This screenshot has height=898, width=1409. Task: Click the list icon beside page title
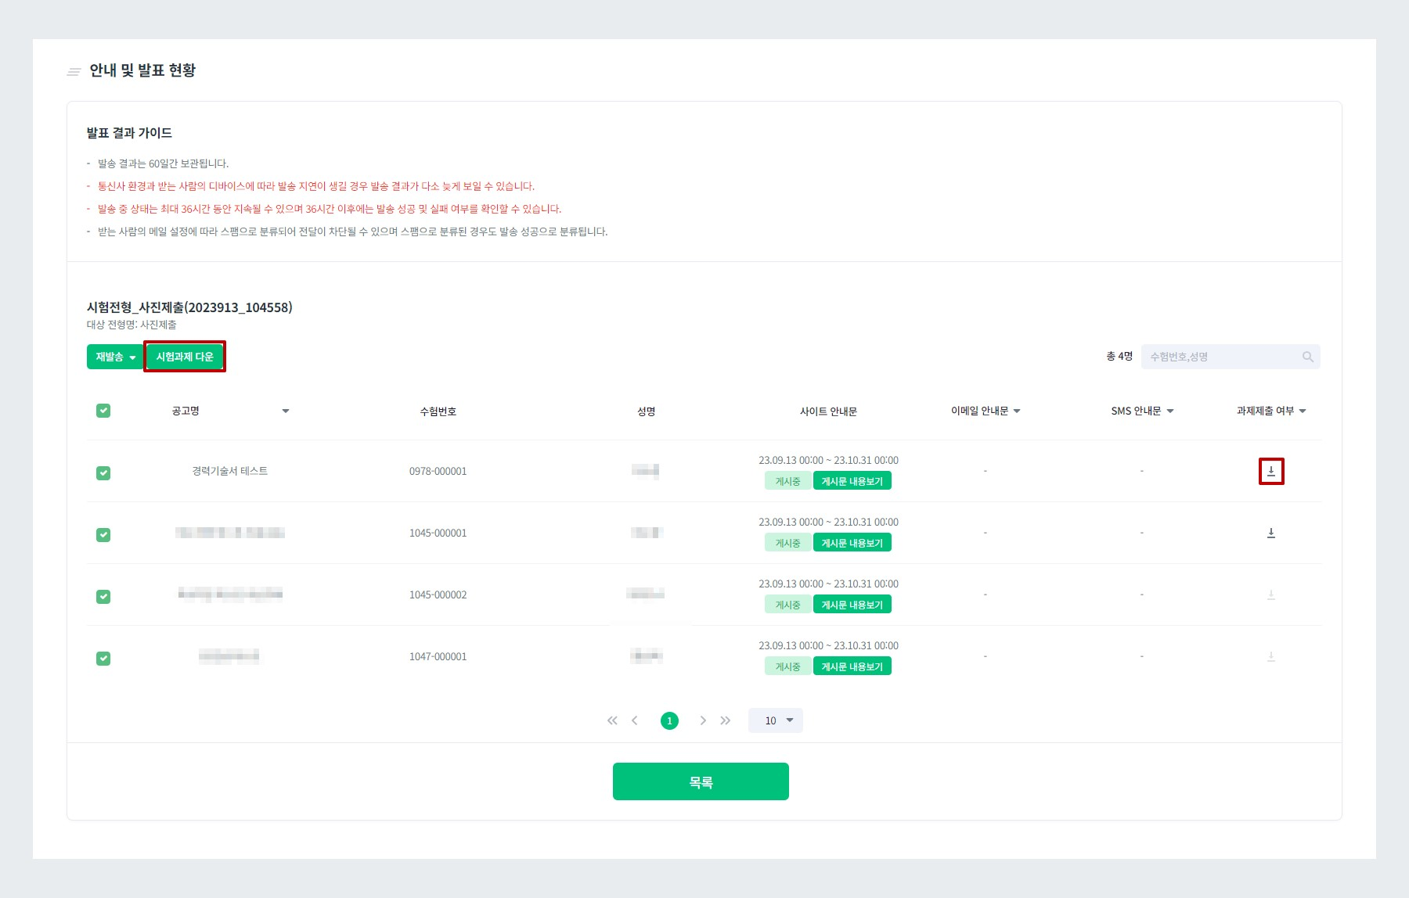(x=74, y=71)
